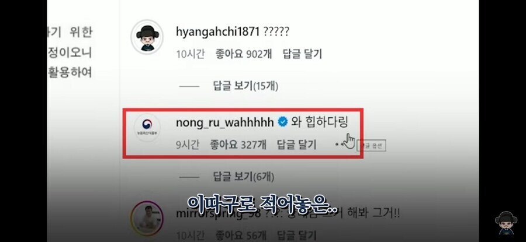Click 답글 달기 under hyangahchi1871 comment
This screenshot has width=526, height=242.
[x=302, y=54]
